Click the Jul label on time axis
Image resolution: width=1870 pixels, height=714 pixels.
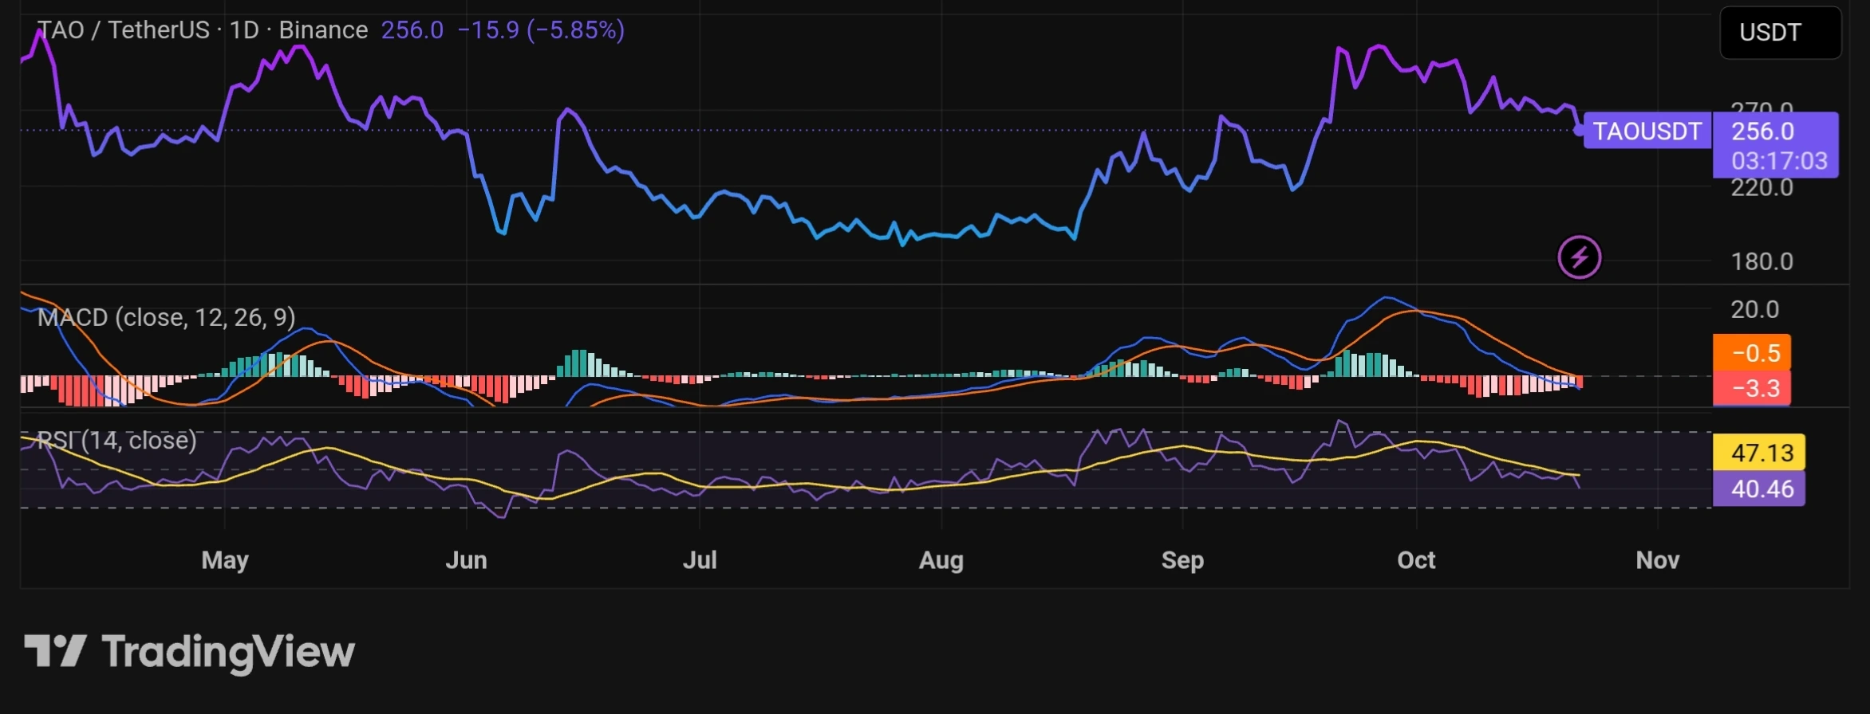coord(700,560)
